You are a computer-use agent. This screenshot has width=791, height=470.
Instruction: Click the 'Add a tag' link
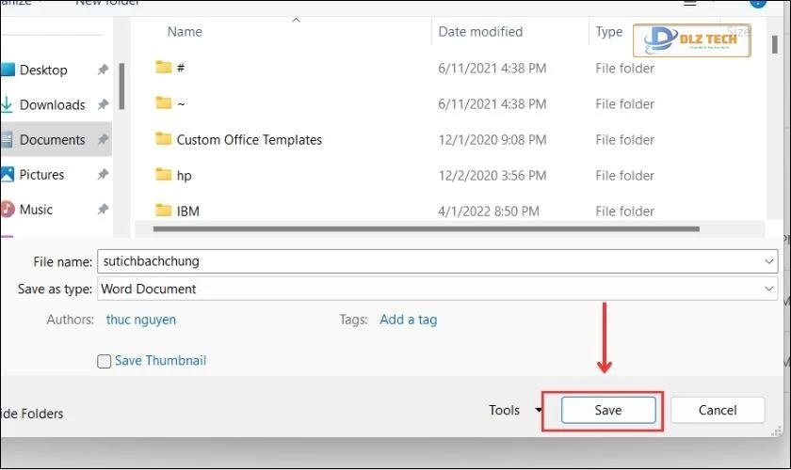click(408, 320)
